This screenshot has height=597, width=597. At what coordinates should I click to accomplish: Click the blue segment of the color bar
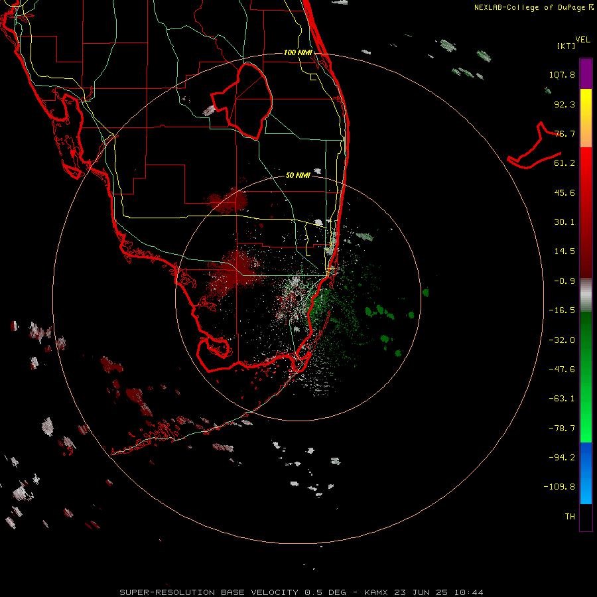586,473
